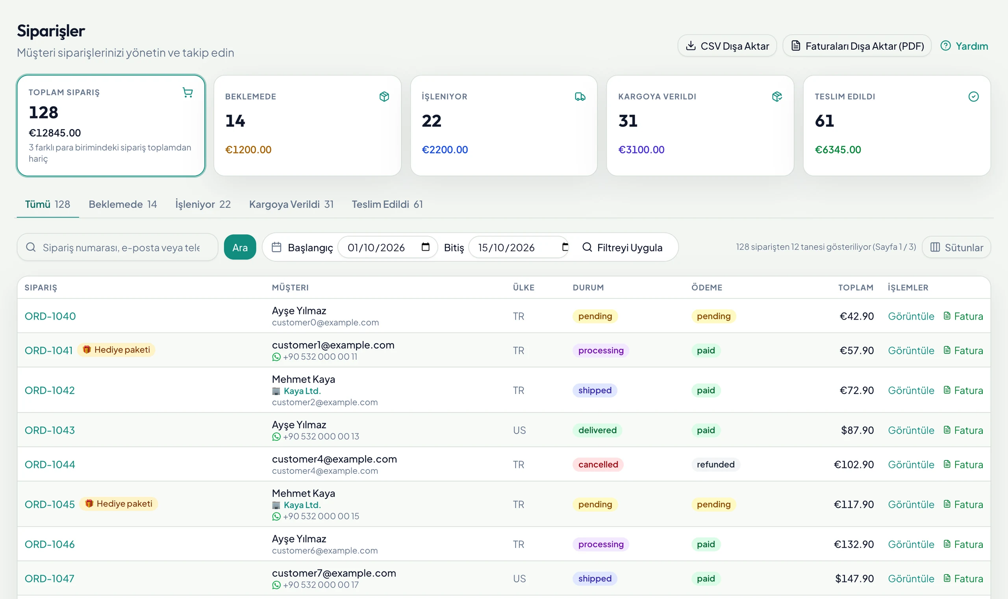Click the WhatsApp icon in the ORD-1043 row
Viewport: 1008px width, 599px height.
click(x=276, y=436)
